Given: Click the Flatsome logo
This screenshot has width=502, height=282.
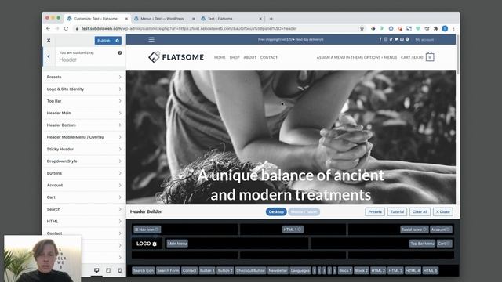Looking at the screenshot, I should click(176, 57).
